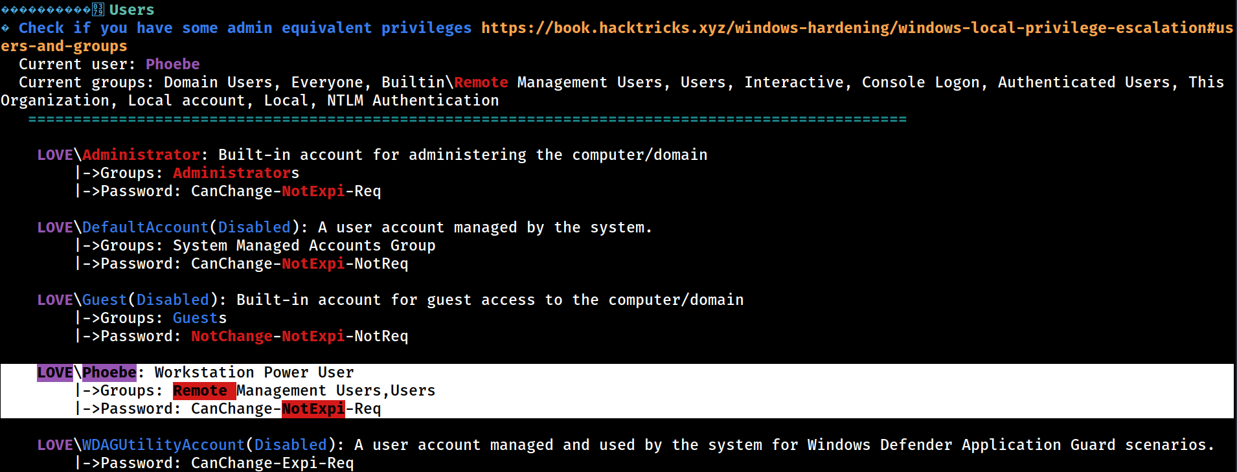Select the current user name Phoebe
Screen dimensions: 1237x472
pos(173,64)
